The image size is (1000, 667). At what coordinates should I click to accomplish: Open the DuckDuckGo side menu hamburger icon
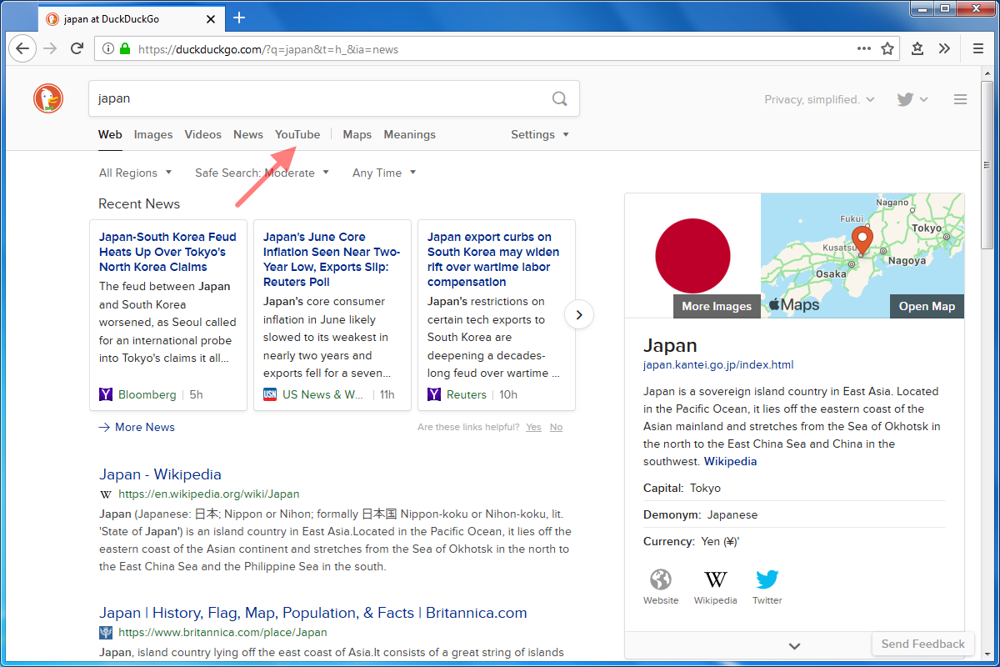pos(960,99)
